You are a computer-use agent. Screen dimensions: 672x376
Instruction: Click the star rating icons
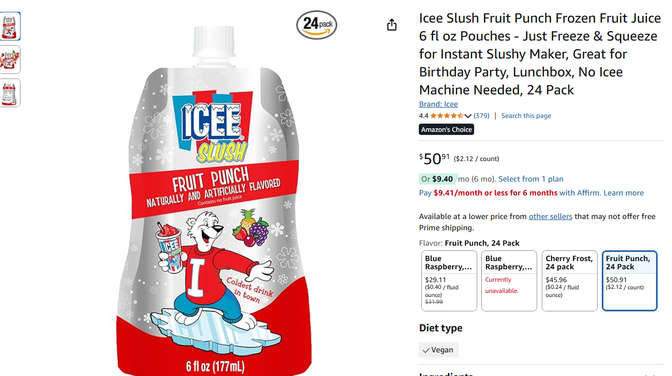point(446,116)
